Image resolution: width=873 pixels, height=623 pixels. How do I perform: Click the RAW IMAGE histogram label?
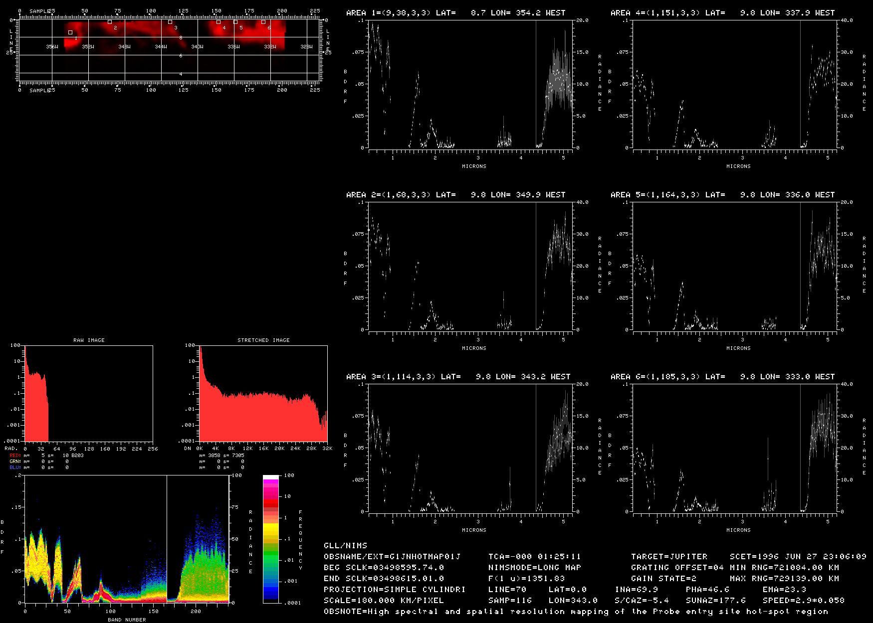click(x=89, y=340)
